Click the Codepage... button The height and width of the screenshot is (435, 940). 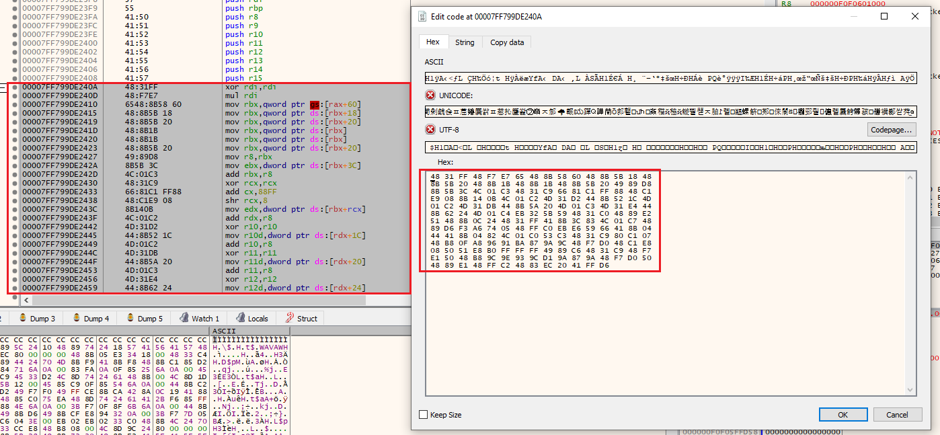[x=892, y=129]
